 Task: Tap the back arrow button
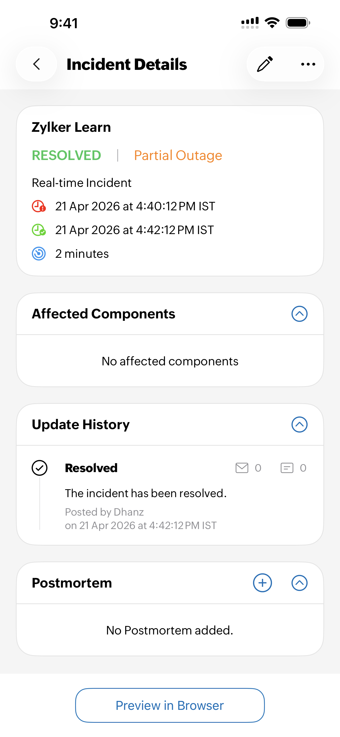(x=37, y=64)
